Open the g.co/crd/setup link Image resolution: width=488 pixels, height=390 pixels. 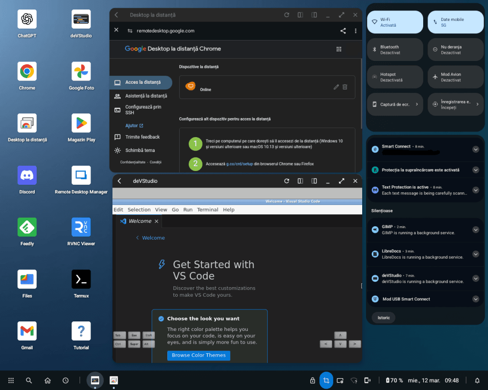(239, 164)
